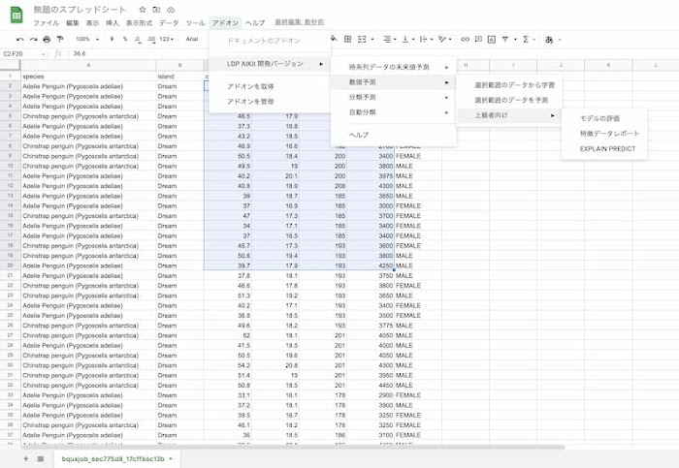Open the 挿入 menu
Screen dimensions: 679x468
[x=113, y=23]
